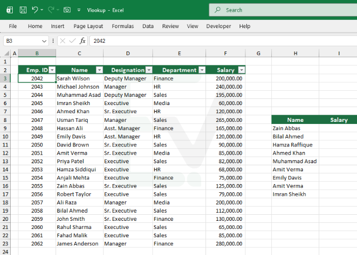Select cell containing John Smith
The image size is (357, 255).
click(x=80, y=219)
